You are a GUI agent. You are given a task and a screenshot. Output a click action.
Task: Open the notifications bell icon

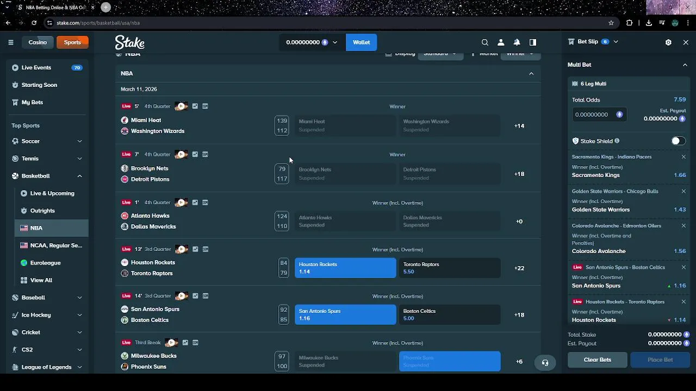(x=517, y=42)
